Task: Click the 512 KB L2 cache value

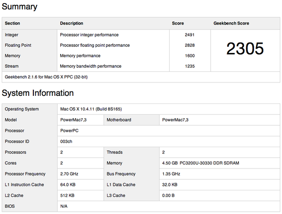Action: (x=67, y=195)
